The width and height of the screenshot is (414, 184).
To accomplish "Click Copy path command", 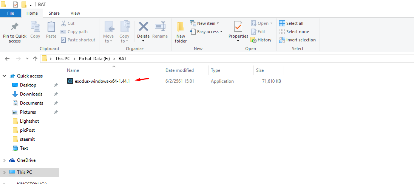I will pyautogui.click(x=74, y=32).
